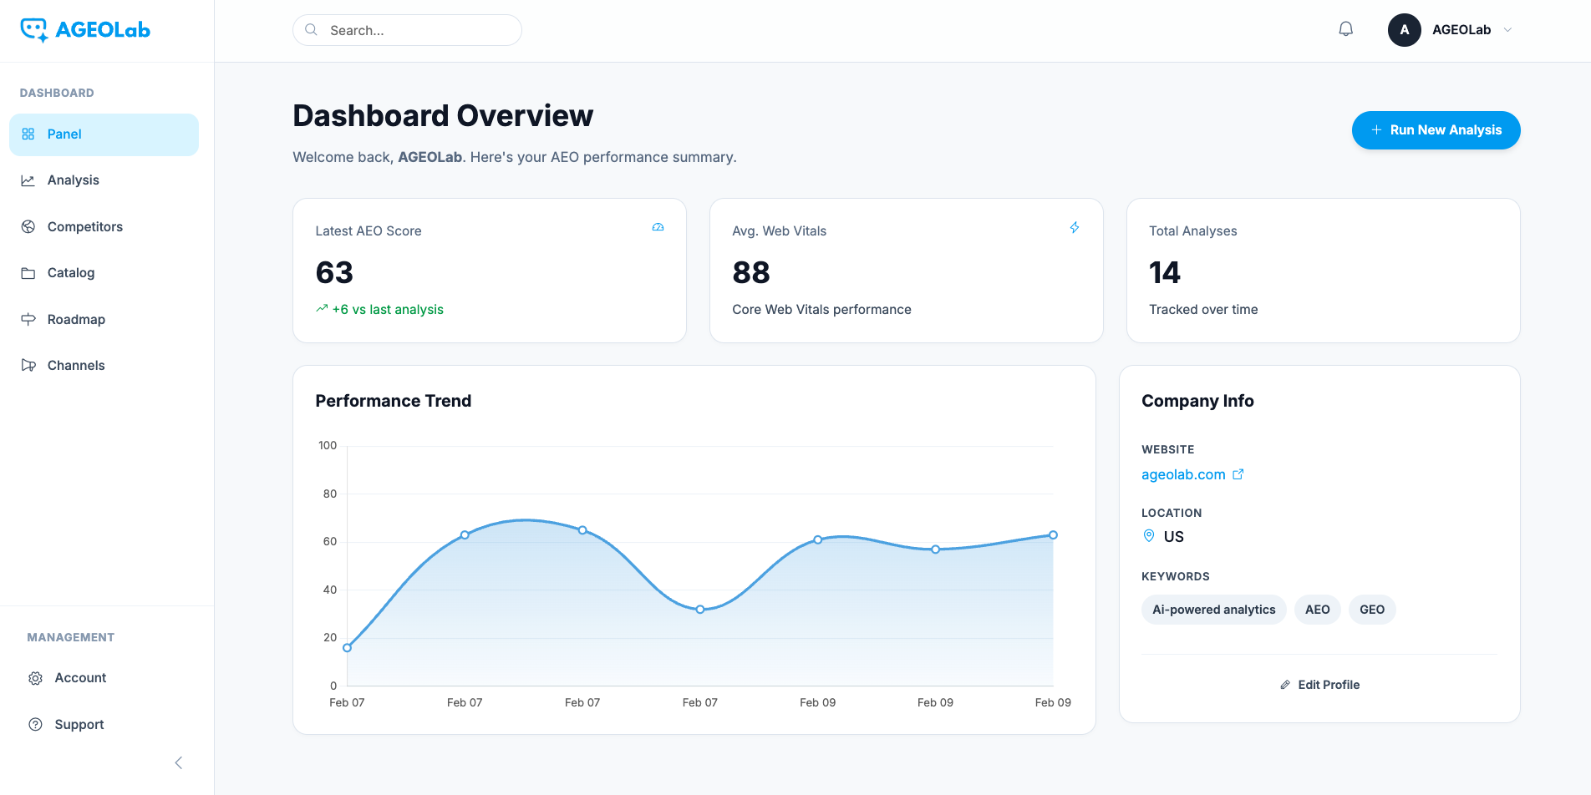Viewport: 1591px width, 795px height.
Task: Click the user avatar circle
Action: (1404, 30)
